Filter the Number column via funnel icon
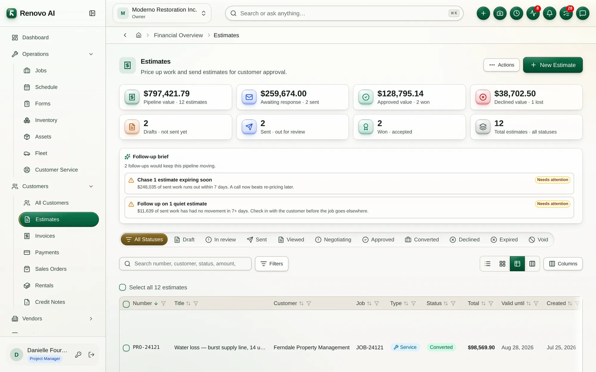This screenshot has width=596, height=372. (x=163, y=303)
